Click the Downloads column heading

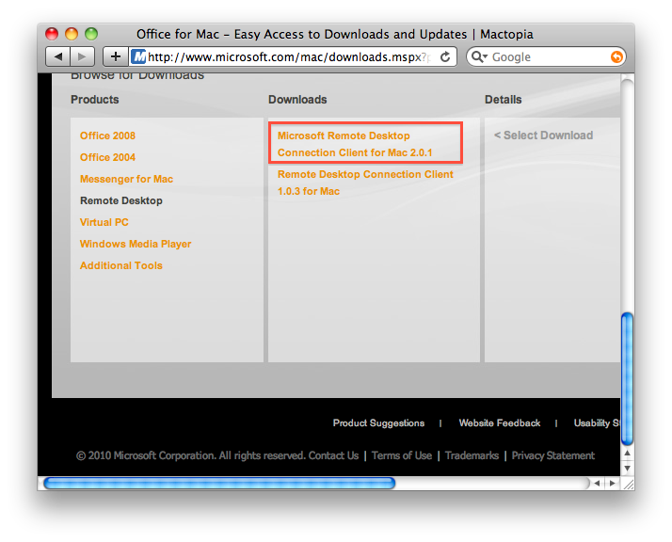click(x=297, y=100)
